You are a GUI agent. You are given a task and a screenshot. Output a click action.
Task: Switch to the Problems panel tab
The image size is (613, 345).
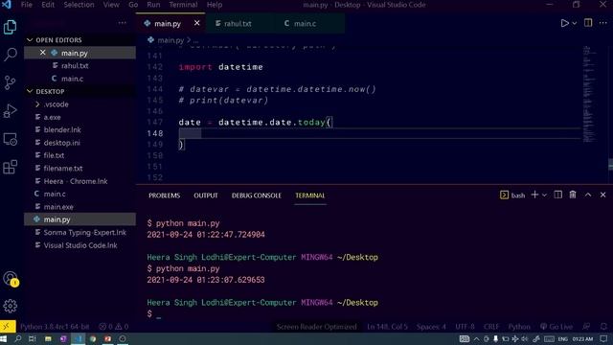(x=164, y=195)
